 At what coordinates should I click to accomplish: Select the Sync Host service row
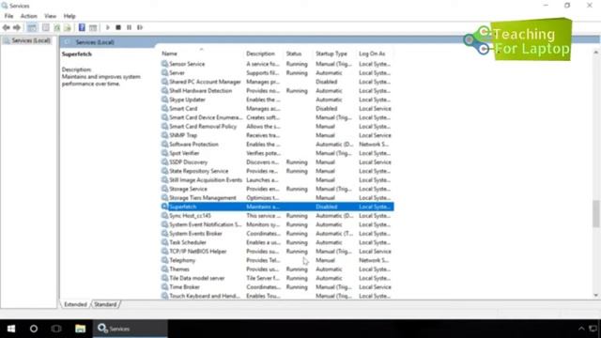click(x=277, y=216)
